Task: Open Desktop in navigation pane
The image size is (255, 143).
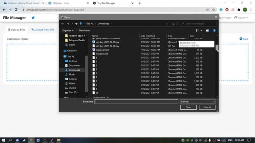Action: pos(71,61)
